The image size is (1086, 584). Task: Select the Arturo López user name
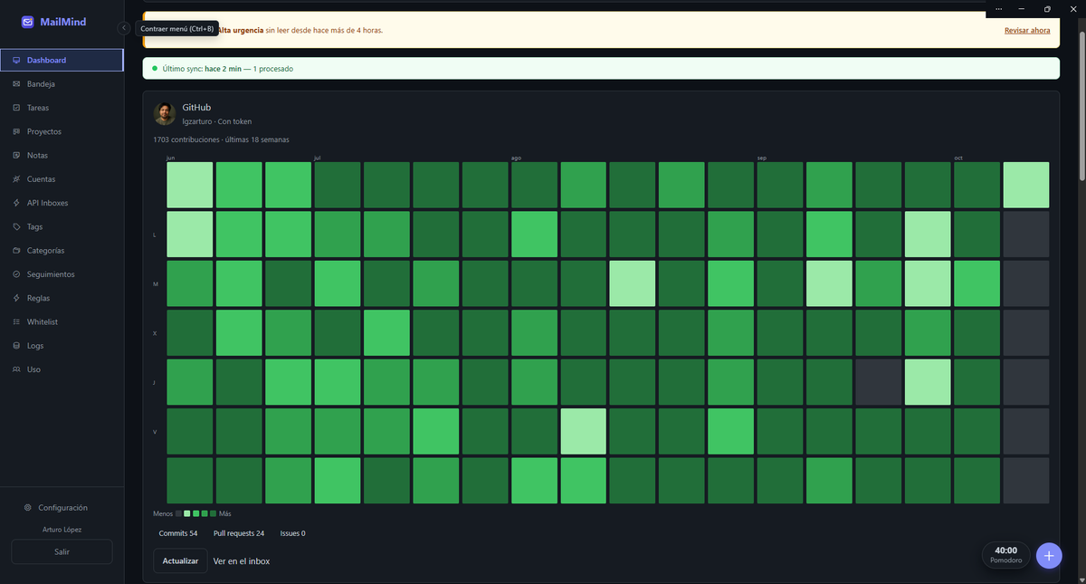pos(62,530)
